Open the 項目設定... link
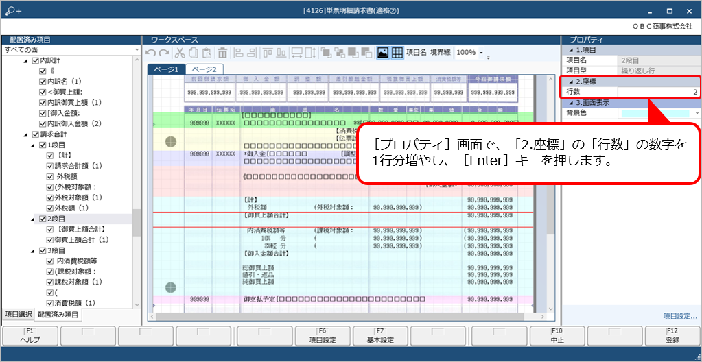Viewport: 702px width, 362px height. point(680,316)
